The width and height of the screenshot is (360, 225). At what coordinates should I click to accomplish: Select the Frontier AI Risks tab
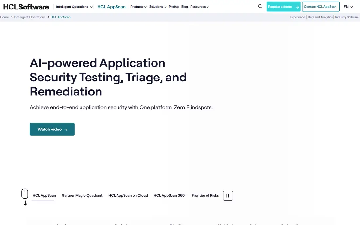pos(205,196)
